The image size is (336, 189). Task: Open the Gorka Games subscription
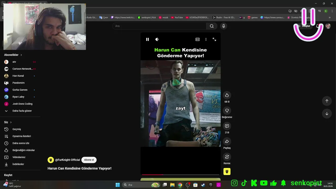tap(20, 90)
